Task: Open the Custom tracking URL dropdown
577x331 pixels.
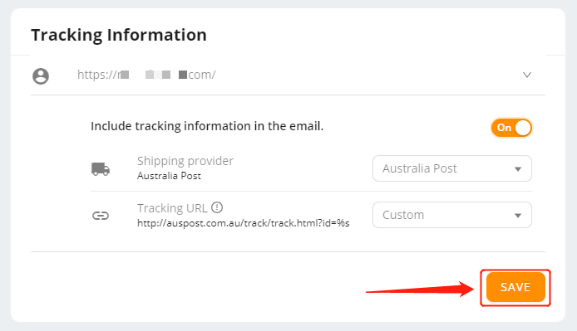Action: click(x=452, y=215)
